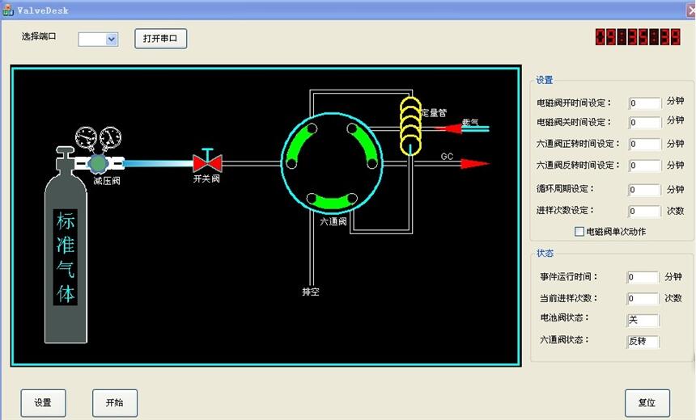Click the yellow 定量管 sample loop coil
This screenshot has height=420, width=696.
coord(412,125)
